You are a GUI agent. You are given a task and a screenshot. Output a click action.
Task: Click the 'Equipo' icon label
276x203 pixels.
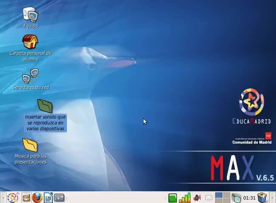[31, 26]
